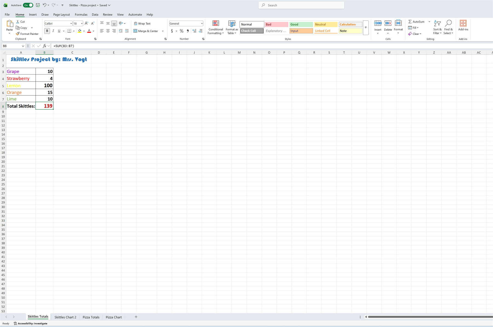Select the Lemon count cell showing 100
493x327 pixels.
coord(44,85)
